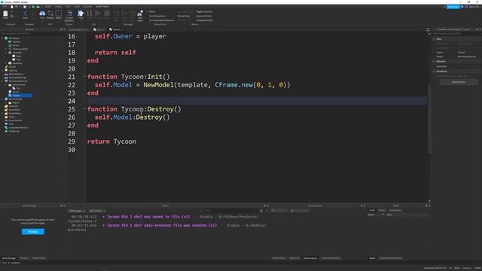Screen dimensions: 482x271
Task: Click the clear output trash icon
Action: [x=261, y=211]
